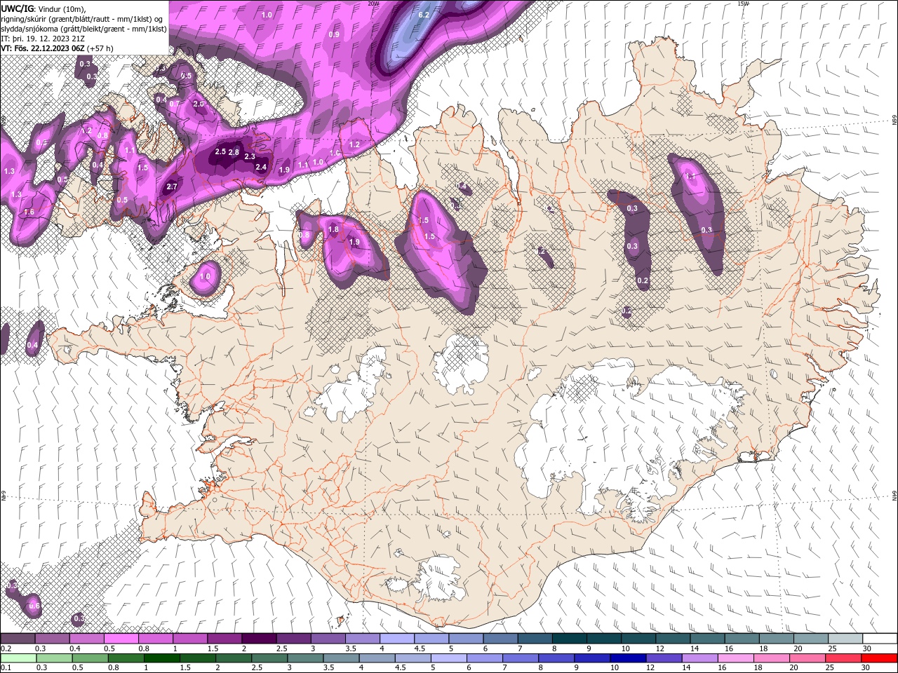898x673 pixels.
Task: Click the 'slydda/snjókoma' legend description line
Action: pyautogui.click(x=83, y=29)
